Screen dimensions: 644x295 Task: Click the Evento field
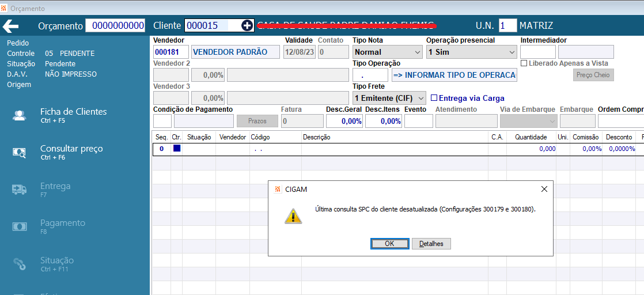coord(419,121)
